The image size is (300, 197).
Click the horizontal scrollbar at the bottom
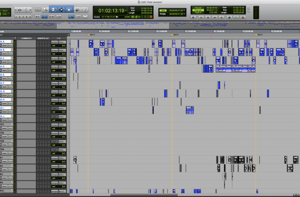144,195
